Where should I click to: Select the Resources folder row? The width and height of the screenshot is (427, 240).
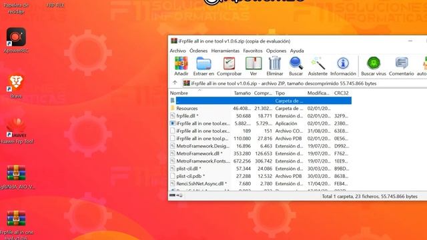coord(260,108)
